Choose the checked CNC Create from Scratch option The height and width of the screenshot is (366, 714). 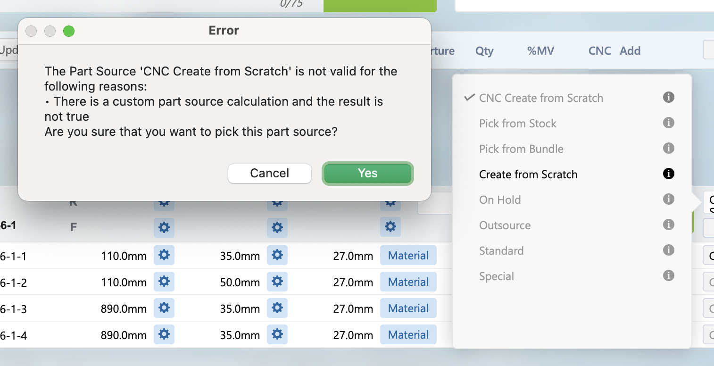pos(541,98)
